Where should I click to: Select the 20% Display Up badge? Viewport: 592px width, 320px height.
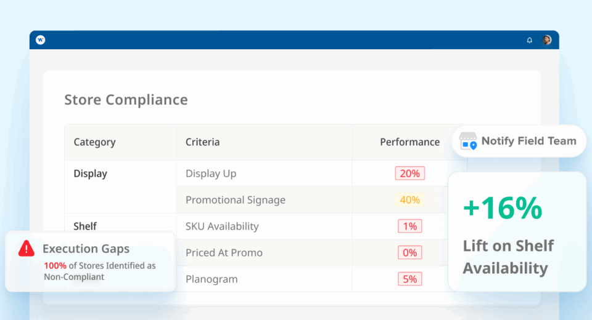pos(409,174)
